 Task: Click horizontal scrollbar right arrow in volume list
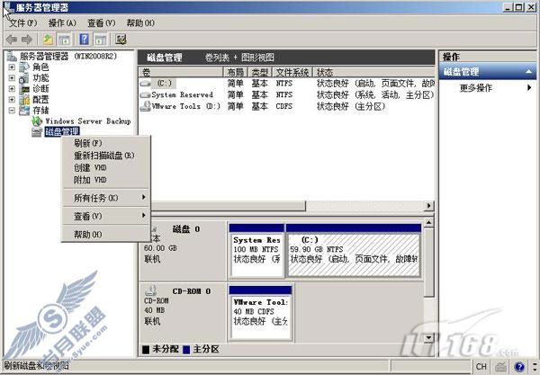pos(428,206)
